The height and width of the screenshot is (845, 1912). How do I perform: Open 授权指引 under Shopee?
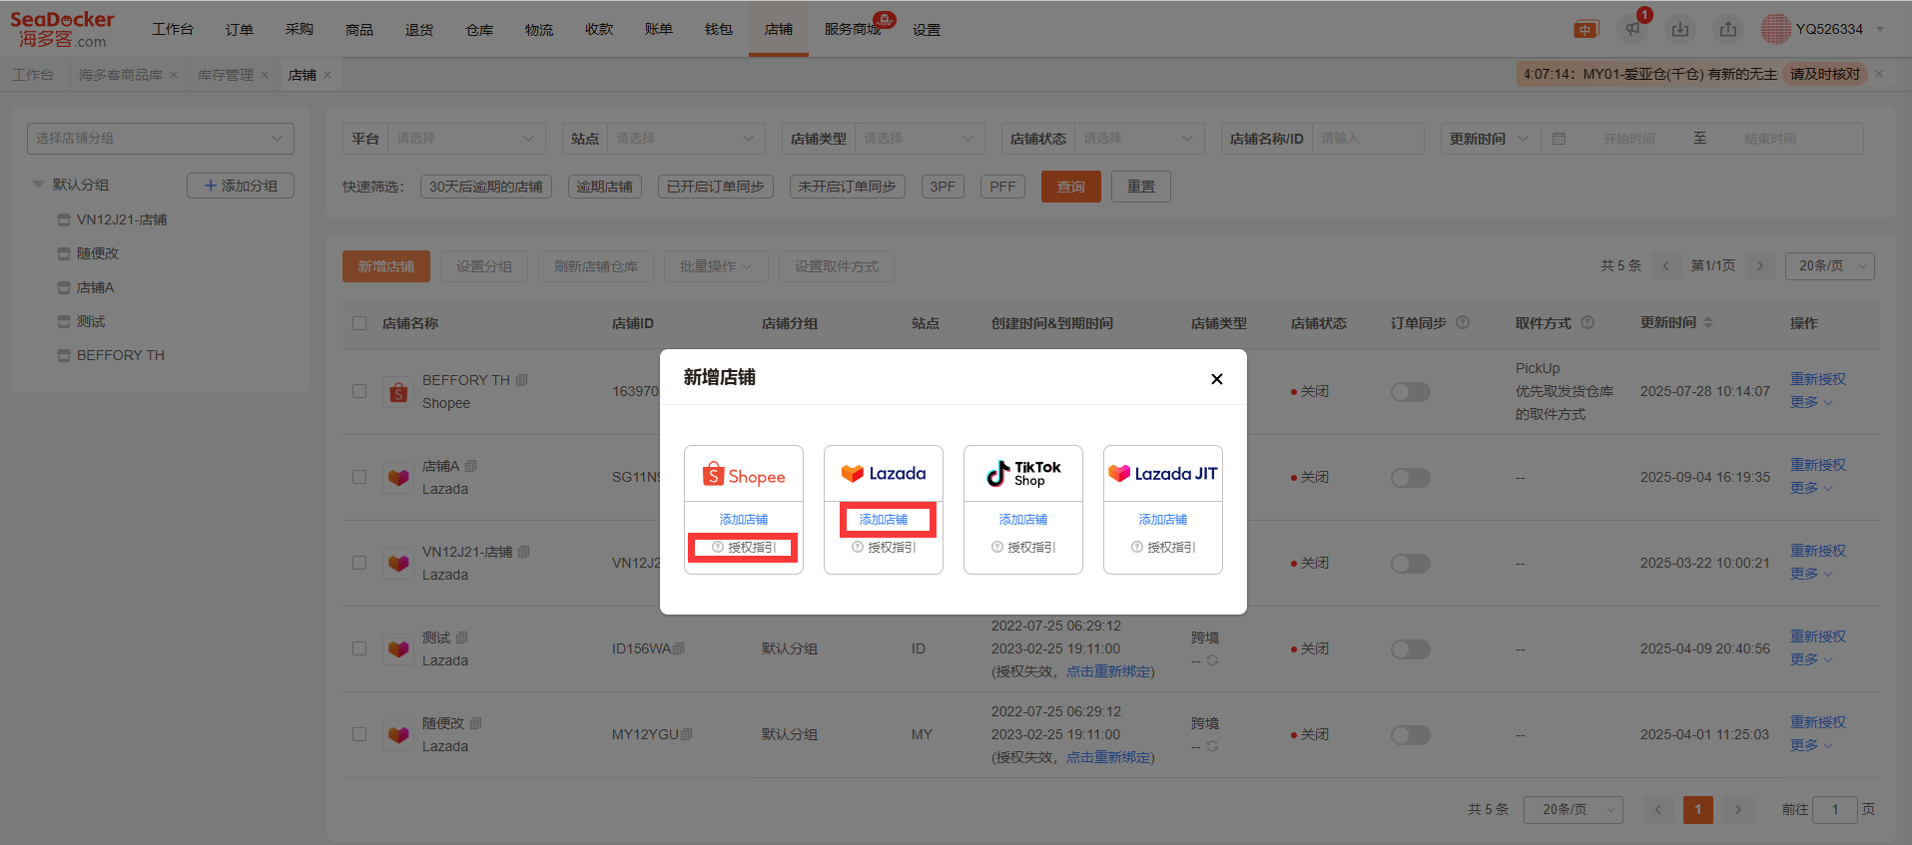click(x=744, y=548)
